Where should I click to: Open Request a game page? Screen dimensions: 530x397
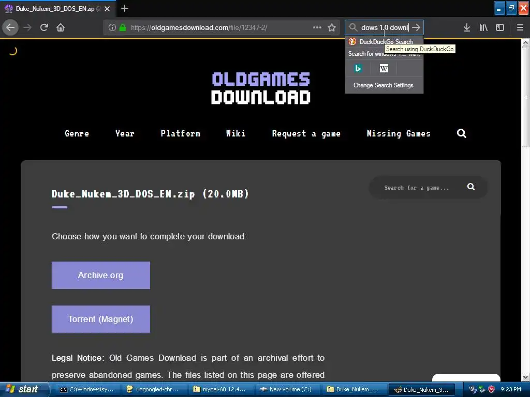click(306, 134)
